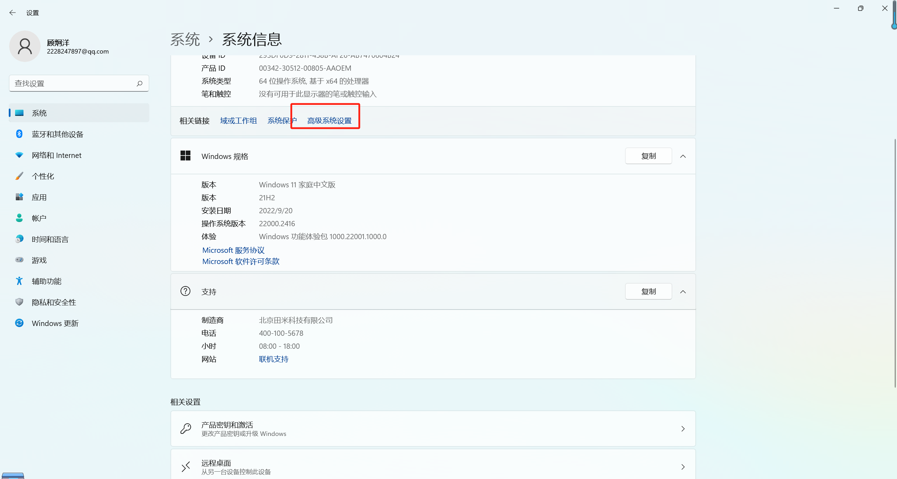This screenshot has height=479, width=897.
Task: Click the Windows 11 家庭中文版 edition text
Action: click(297, 185)
